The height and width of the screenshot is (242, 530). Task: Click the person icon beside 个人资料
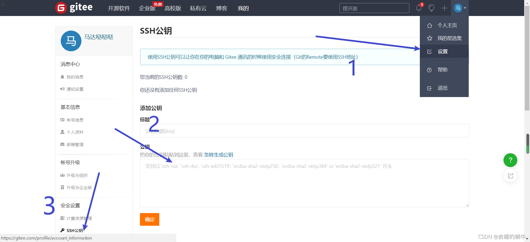pos(62,132)
